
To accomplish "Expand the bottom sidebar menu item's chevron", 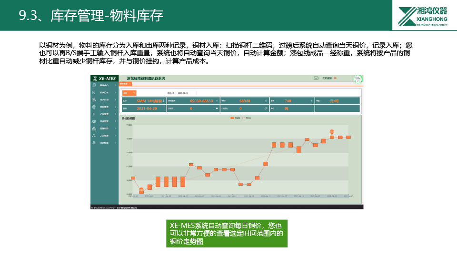I will [x=116, y=143].
